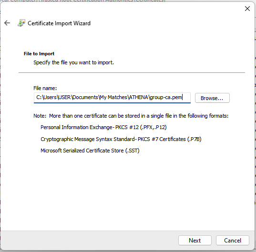
Task: Click the 'C:' drive at path start
Action: coord(39,97)
